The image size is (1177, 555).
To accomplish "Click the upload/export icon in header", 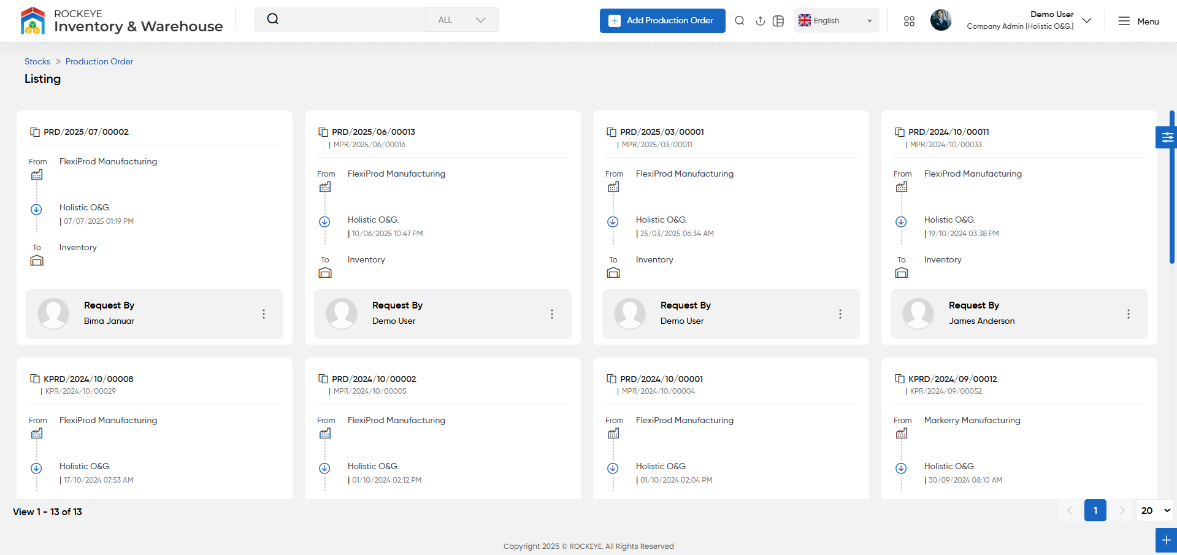I will [761, 21].
